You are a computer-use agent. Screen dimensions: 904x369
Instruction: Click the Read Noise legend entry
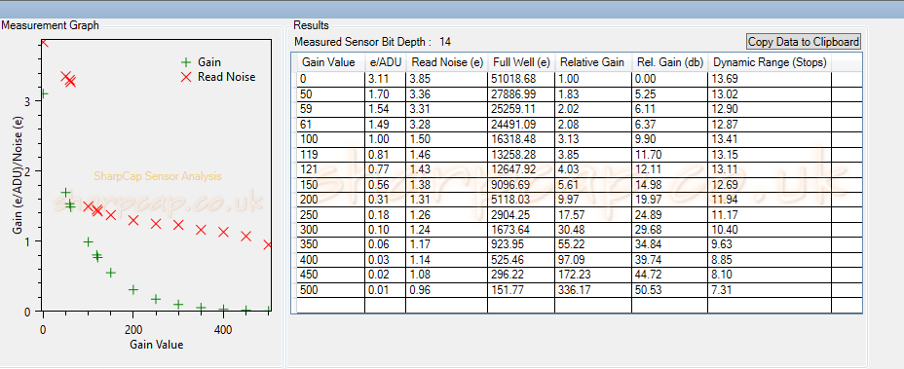click(217, 77)
